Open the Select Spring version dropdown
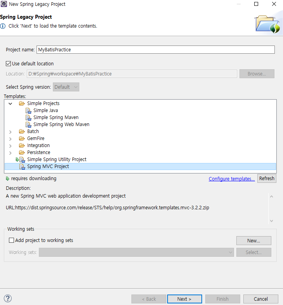This screenshot has height=305, width=283. pos(66,87)
